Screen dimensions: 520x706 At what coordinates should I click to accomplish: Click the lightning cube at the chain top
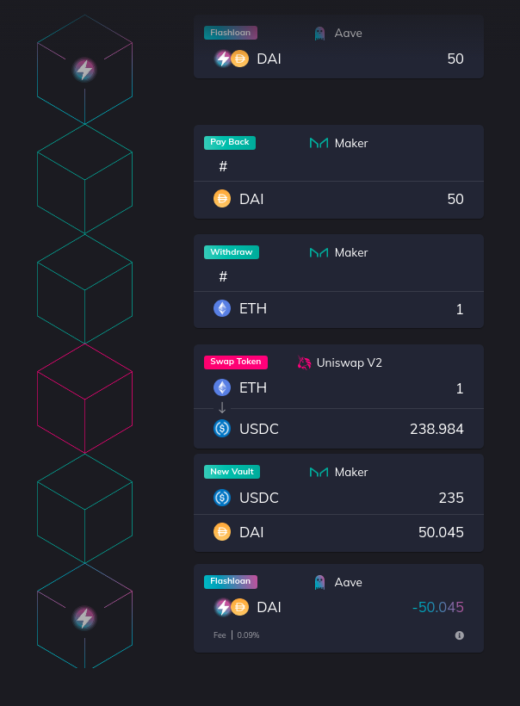84,71
